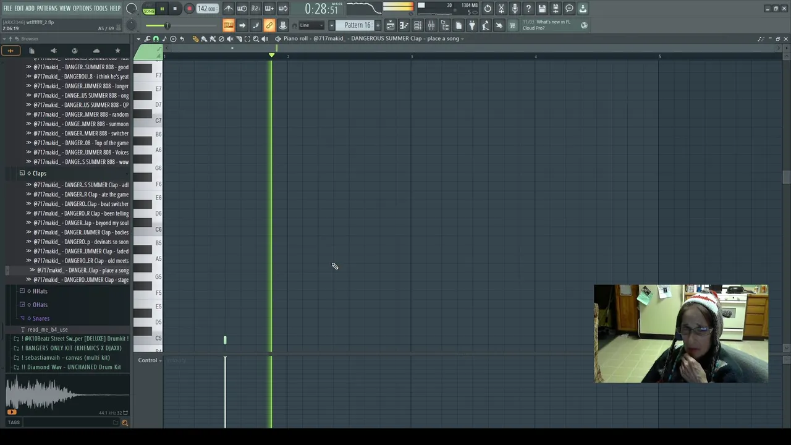This screenshot has height=445, width=791.
Task: Click the plus button beside Pattern 16
Action: pos(378,25)
